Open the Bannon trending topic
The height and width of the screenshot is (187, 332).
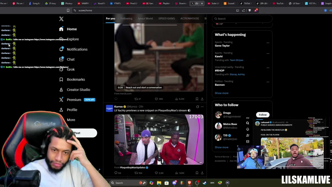220,85
